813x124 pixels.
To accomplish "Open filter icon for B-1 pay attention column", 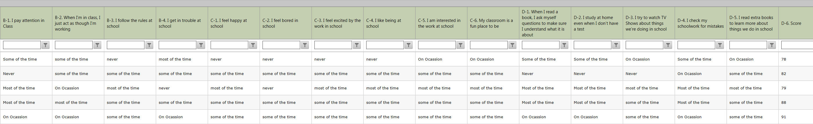I will pos(46,45).
